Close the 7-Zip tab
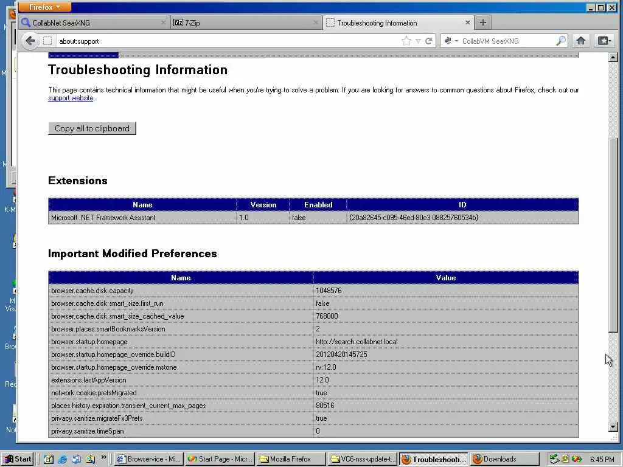 pos(316,22)
